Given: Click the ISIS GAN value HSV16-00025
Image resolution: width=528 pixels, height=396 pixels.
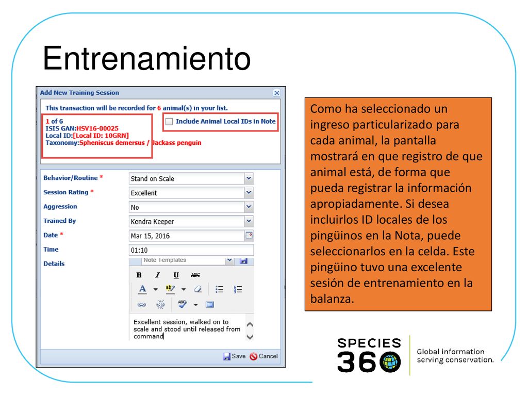Looking at the screenshot, I should 97,128.
